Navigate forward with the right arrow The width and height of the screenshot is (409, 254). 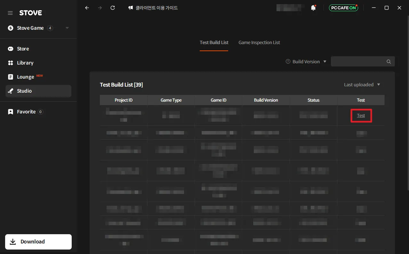coord(100,8)
